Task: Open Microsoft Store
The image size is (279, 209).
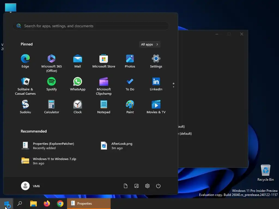Action: (x=104, y=61)
